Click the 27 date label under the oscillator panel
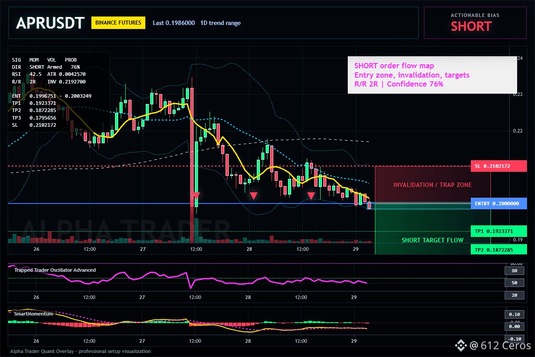The width and height of the screenshot is (535, 357). (142, 297)
